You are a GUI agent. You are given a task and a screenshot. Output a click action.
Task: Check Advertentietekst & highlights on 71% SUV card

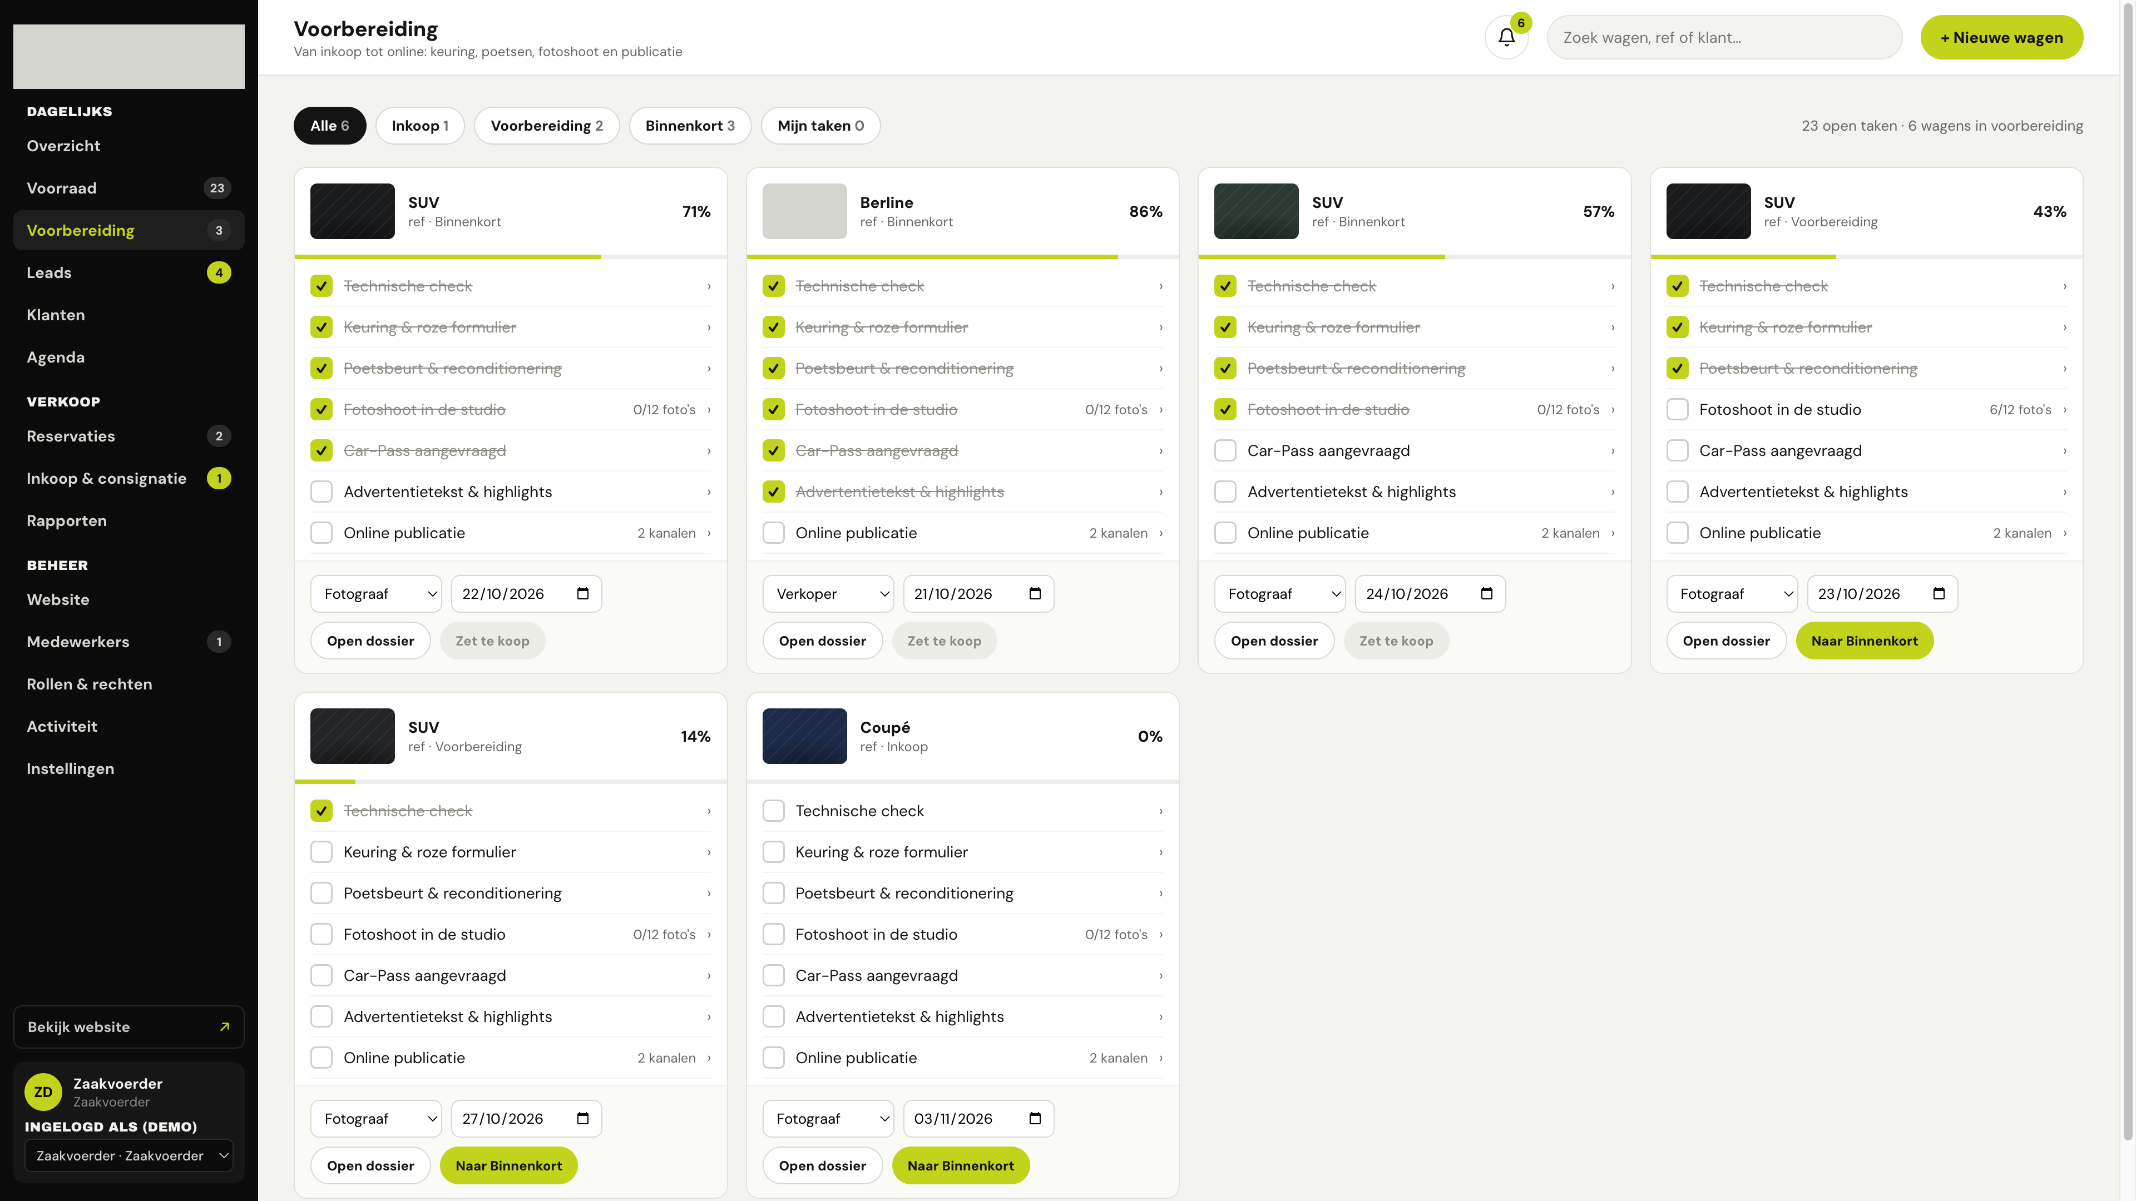click(x=322, y=492)
